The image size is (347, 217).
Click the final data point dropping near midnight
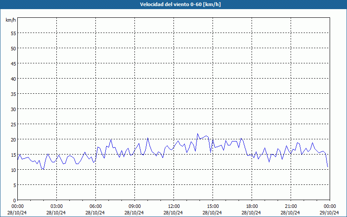tap(327, 167)
